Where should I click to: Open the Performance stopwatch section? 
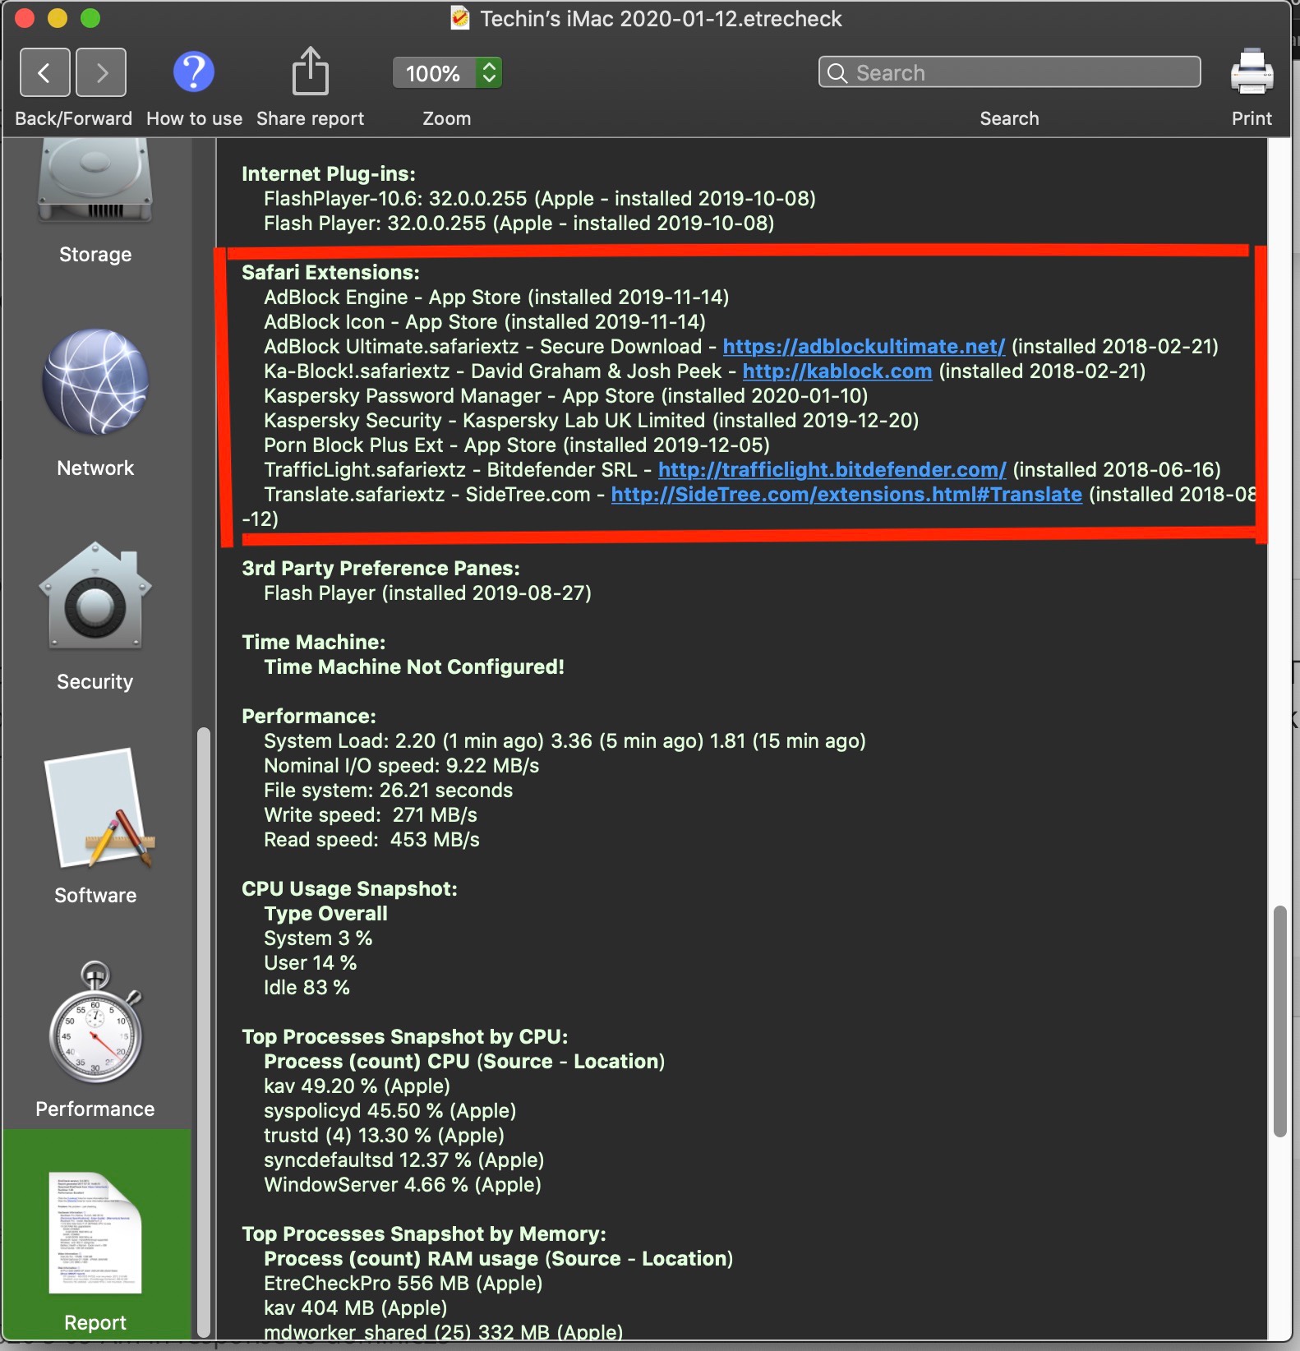coord(95,1040)
